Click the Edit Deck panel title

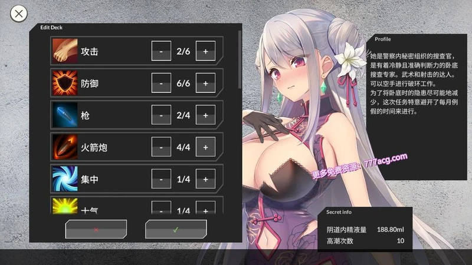point(51,27)
